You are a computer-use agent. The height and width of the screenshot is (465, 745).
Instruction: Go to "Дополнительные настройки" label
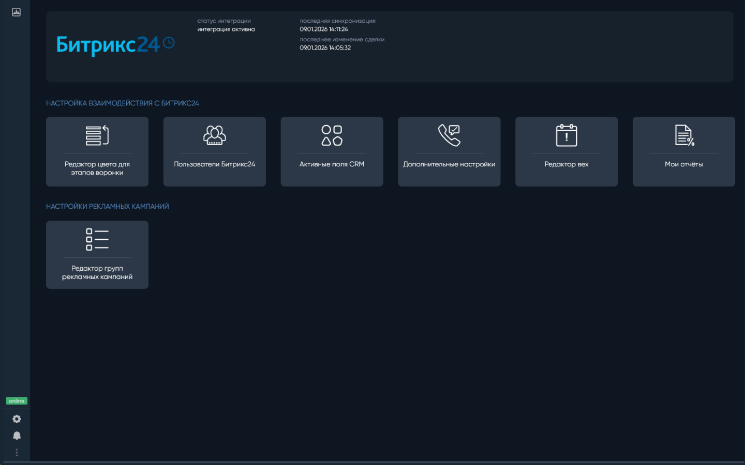click(x=449, y=164)
